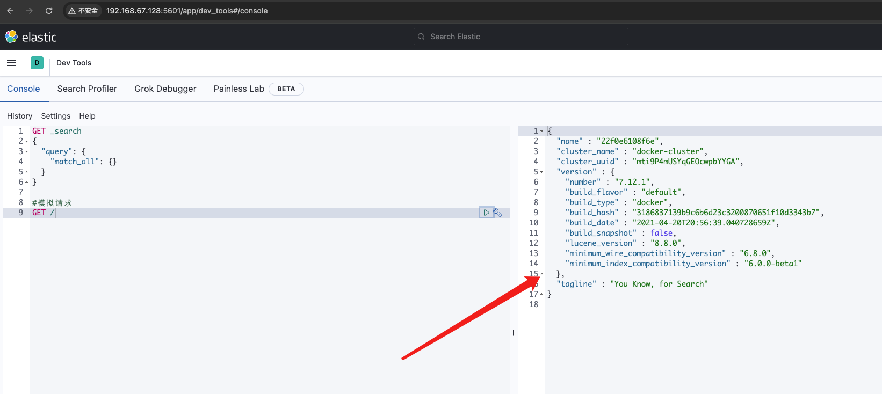Focus the Search Elastic field
The width and height of the screenshot is (882, 394).
coord(520,37)
